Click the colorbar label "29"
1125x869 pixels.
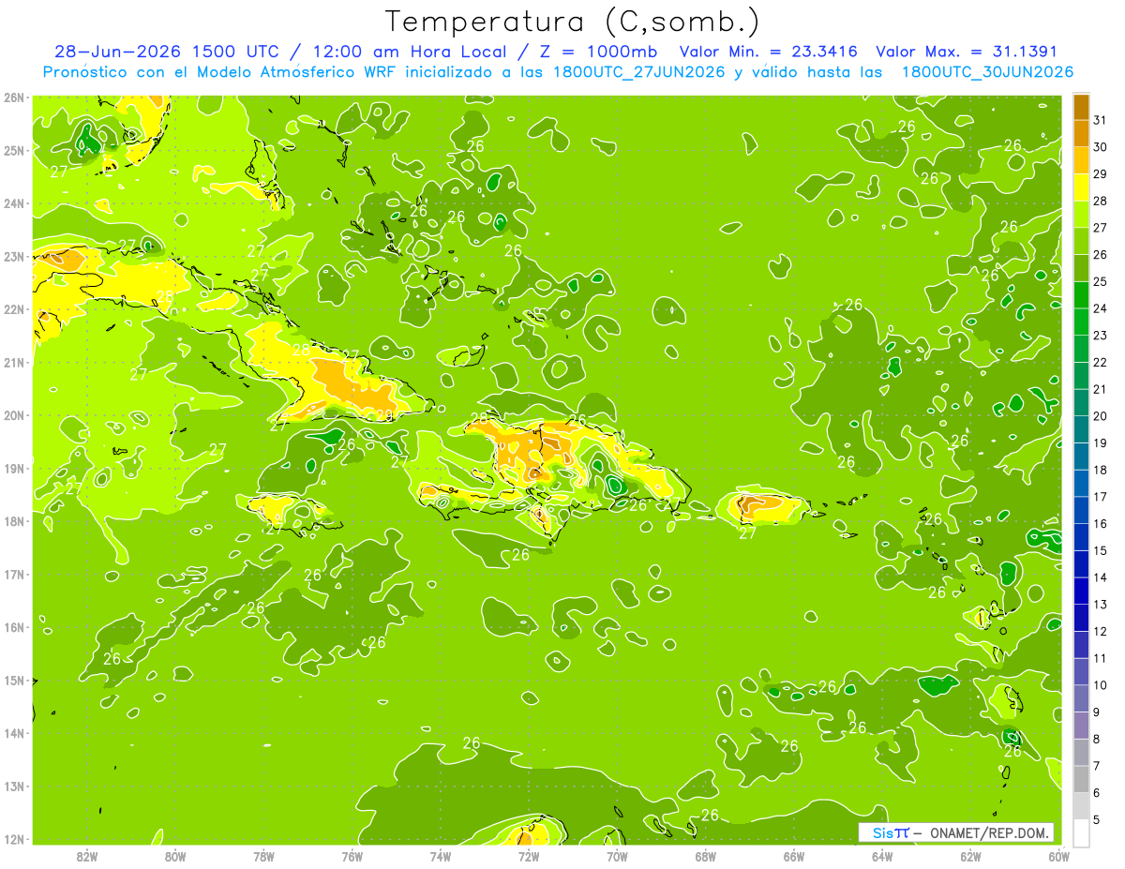(1102, 174)
